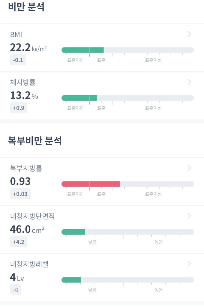204x307 pixels.
Task: Expand 체지방률 row chevron
Action: (x=189, y=82)
